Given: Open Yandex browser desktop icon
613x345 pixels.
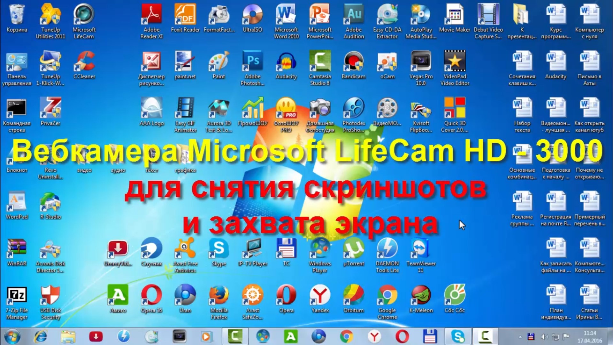Looking at the screenshot, I should [320, 299].
